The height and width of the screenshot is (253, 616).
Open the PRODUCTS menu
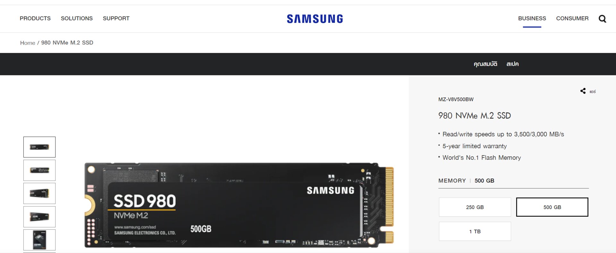click(35, 18)
